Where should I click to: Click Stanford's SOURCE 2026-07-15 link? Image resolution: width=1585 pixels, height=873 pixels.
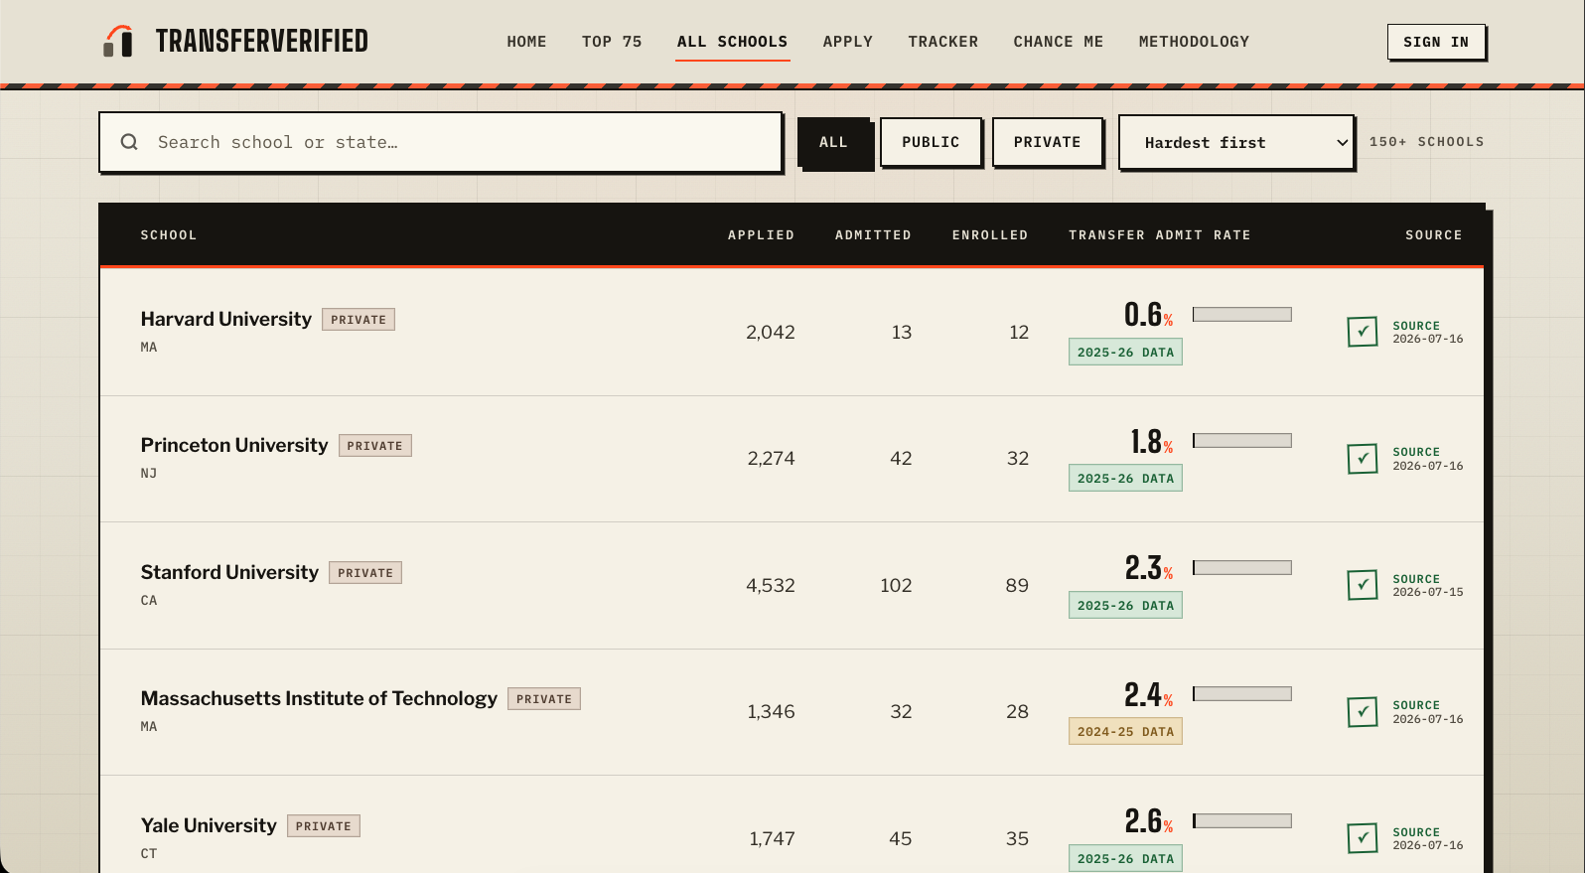point(1428,585)
